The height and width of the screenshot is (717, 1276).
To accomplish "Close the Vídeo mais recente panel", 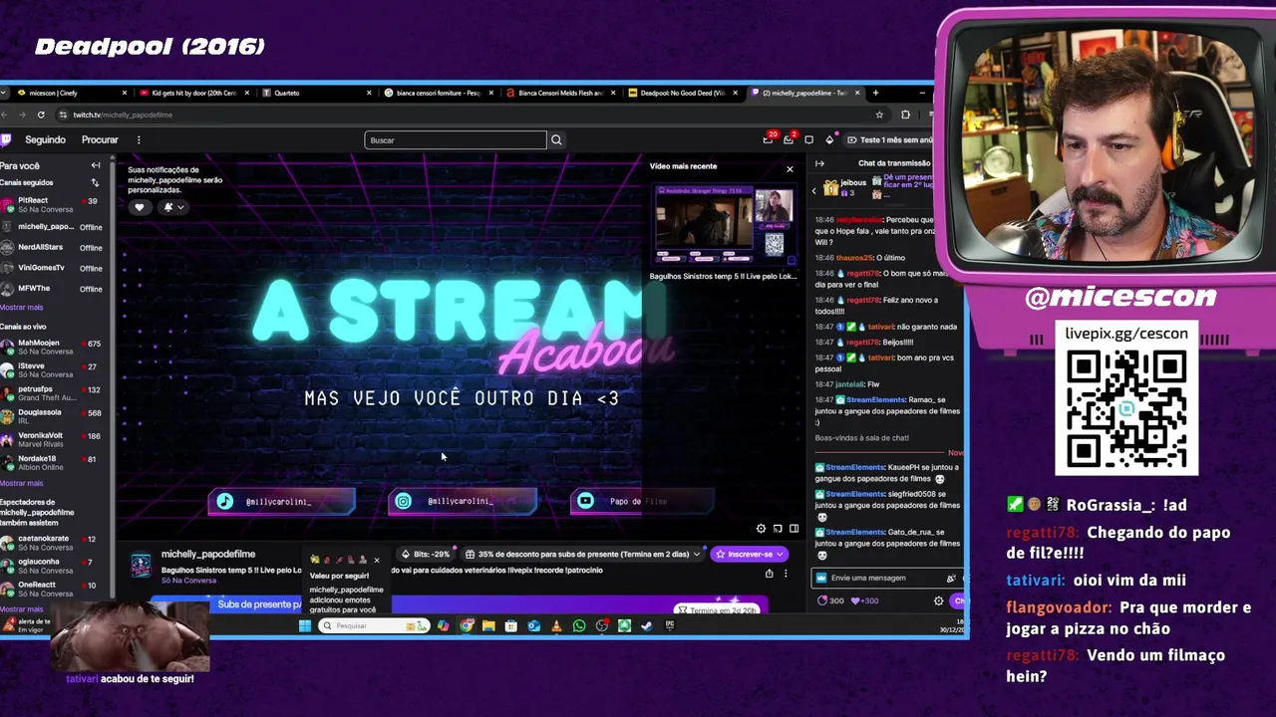I will pos(790,169).
